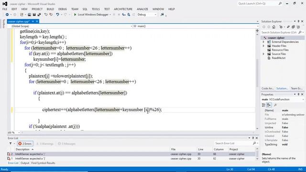Screen dimensions: 306x172
Task: Close the ceaser cipher.cpp editor tab
Action: click(37, 21)
